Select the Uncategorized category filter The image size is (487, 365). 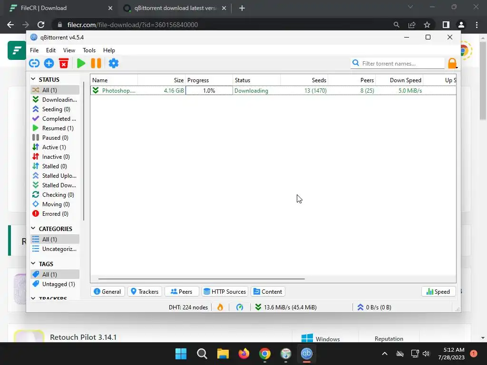click(x=55, y=249)
